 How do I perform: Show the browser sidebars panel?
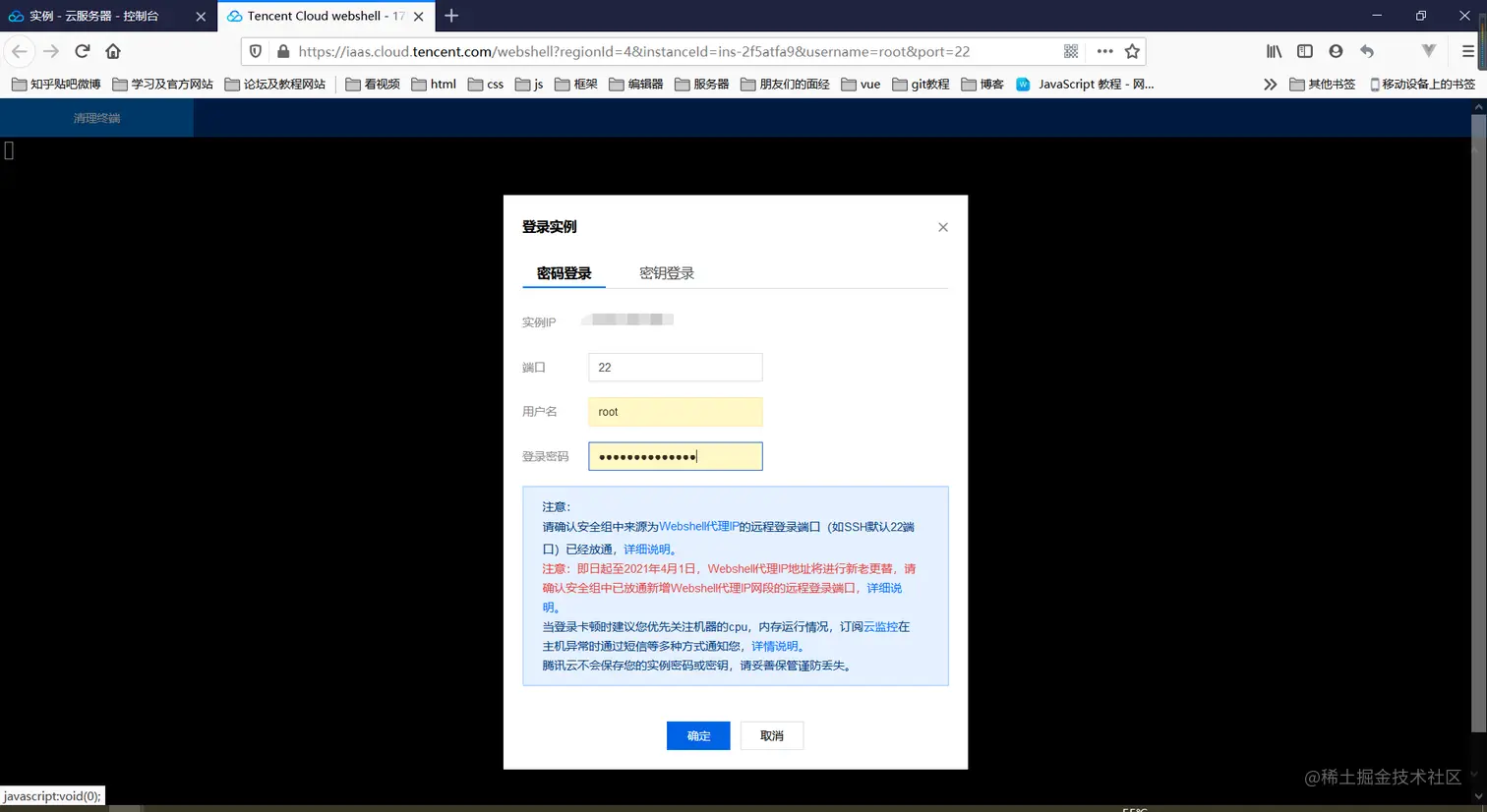(x=1305, y=51)
